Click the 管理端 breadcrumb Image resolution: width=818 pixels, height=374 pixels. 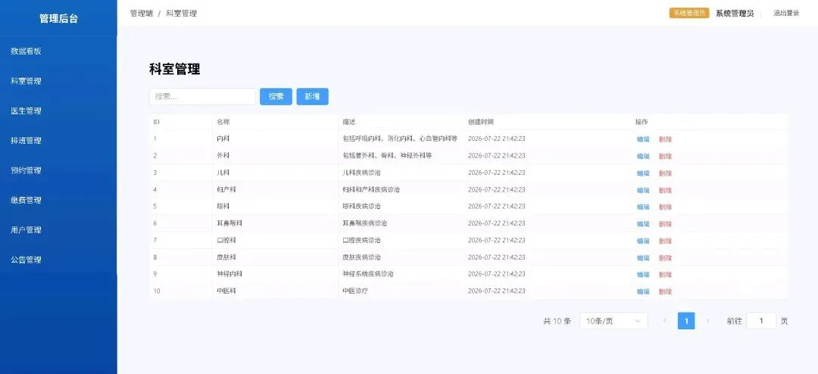tap(142, 14)
